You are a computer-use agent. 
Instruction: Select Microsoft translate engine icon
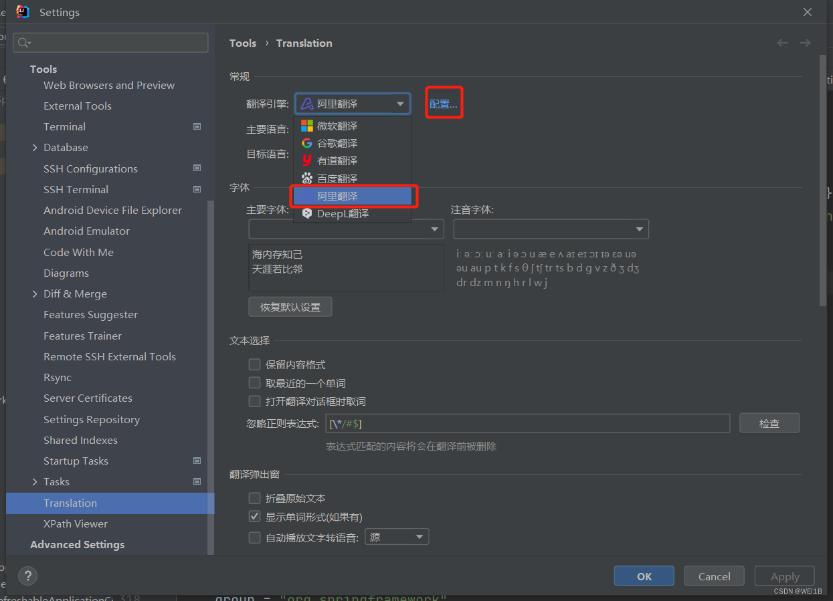tap(307, 126)
